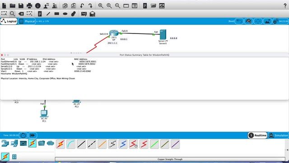Select the Draw Ellipse tool

point(65,14)
